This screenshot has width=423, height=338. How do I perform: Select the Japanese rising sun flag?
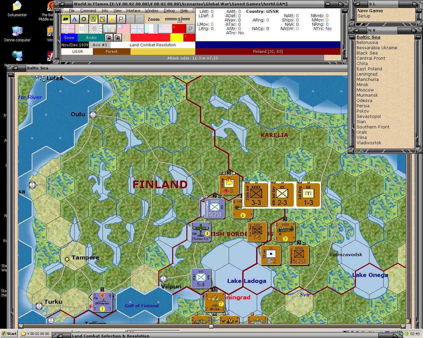point(95,29)
